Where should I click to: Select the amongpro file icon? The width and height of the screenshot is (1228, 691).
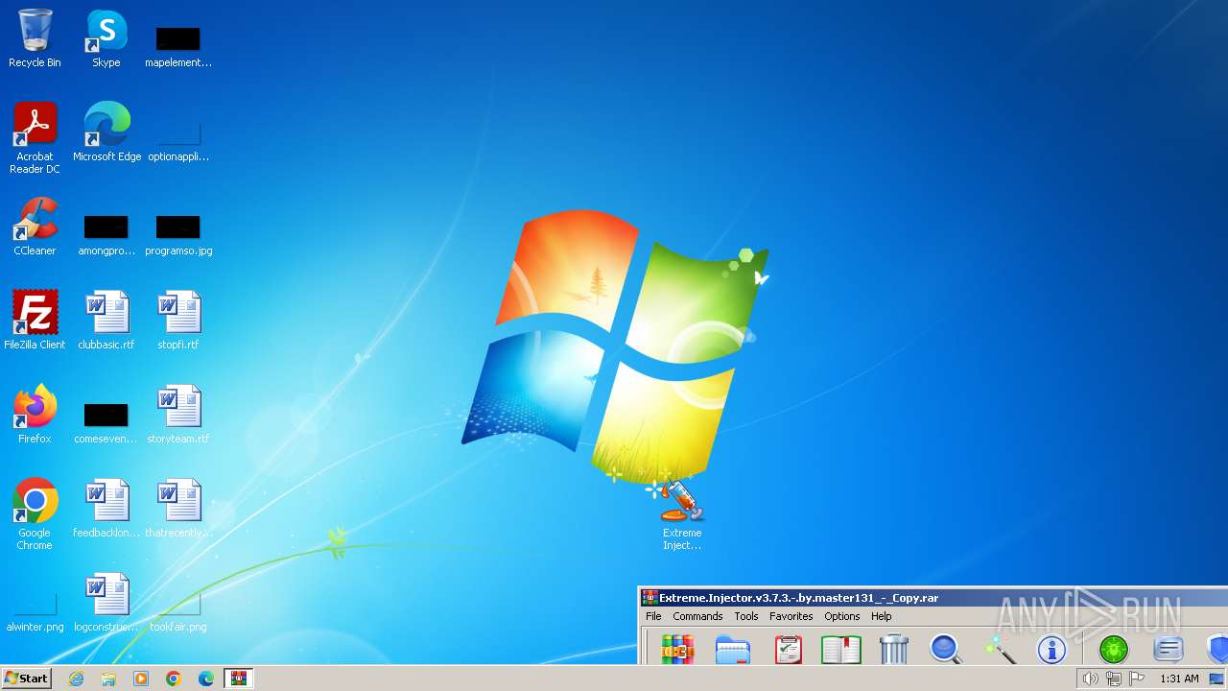pos(106,235)
